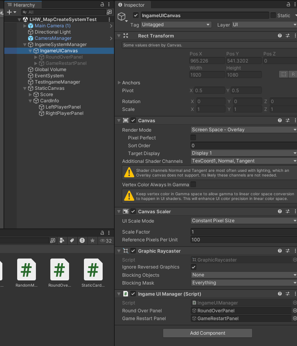Click the plus button to create object

pos(9,12)
